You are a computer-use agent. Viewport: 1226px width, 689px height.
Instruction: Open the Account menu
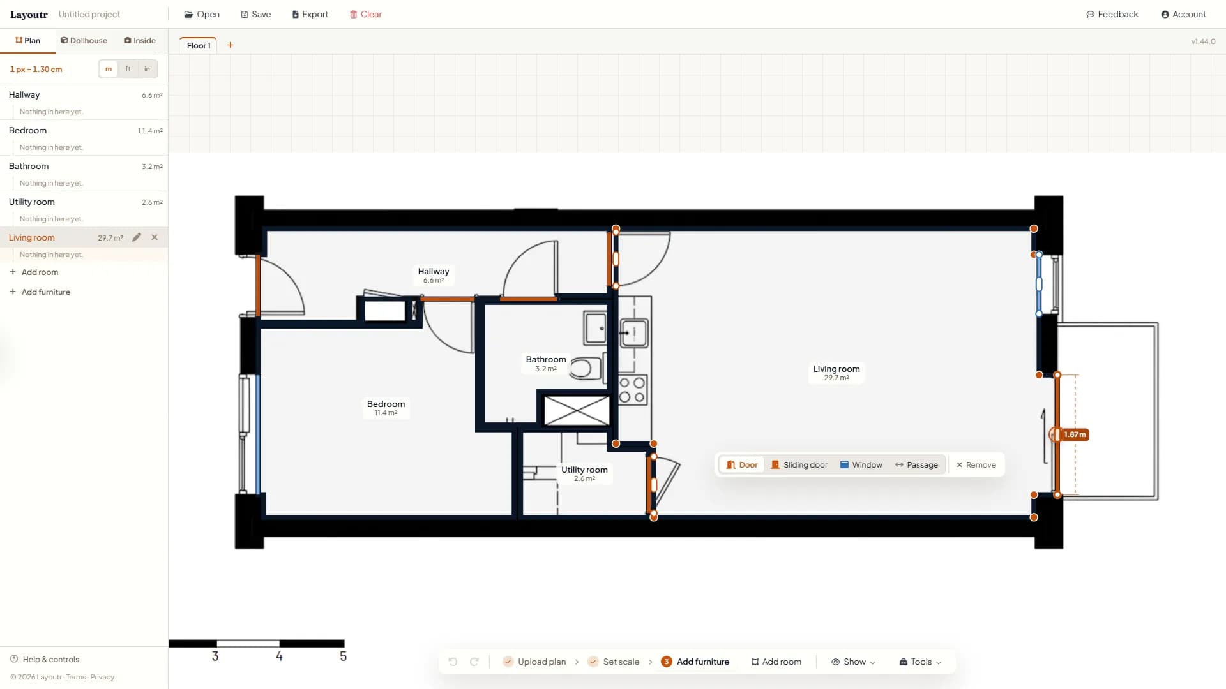[x=1183, y=14]
